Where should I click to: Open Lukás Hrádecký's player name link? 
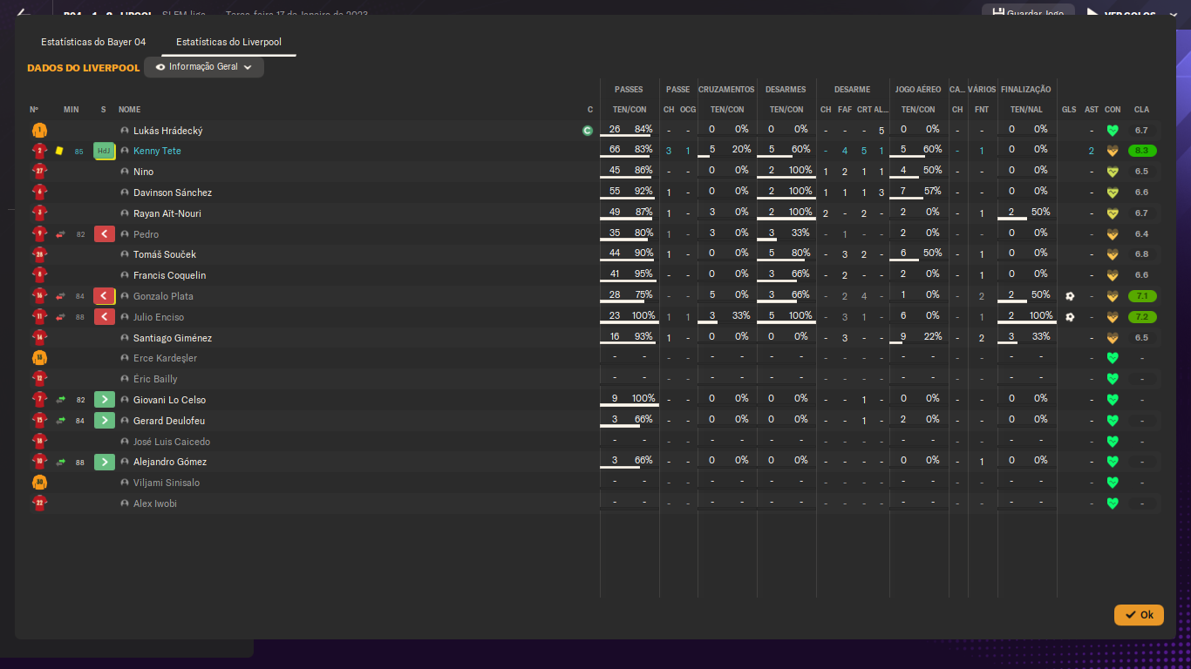click(x=167, y=131)
